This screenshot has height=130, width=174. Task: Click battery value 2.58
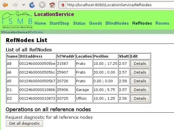tap(124, 81)
